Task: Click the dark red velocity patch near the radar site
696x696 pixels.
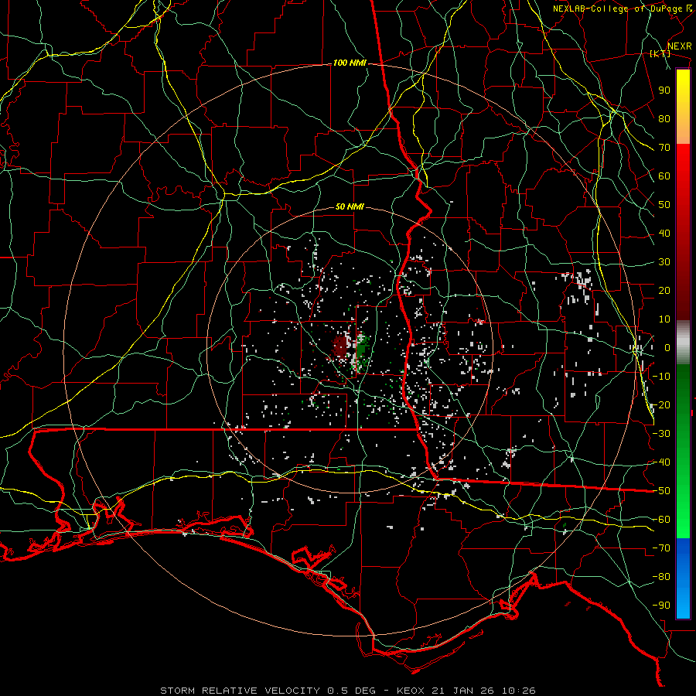Action: click(340, 346)
